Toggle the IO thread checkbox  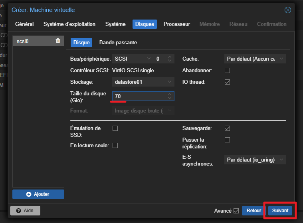(227, 82)
